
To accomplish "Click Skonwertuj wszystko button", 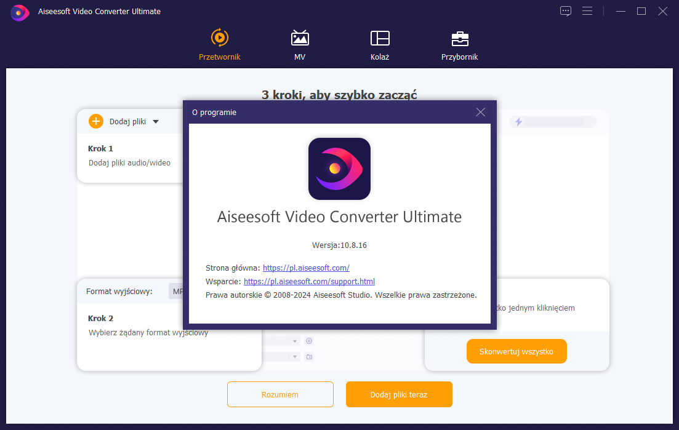I will pyautogui.click(x=516, y=351).
